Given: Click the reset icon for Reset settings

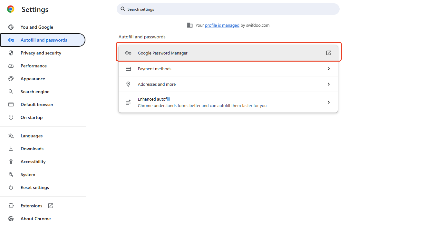Looking at the screenshot, I should pos(11,187).
